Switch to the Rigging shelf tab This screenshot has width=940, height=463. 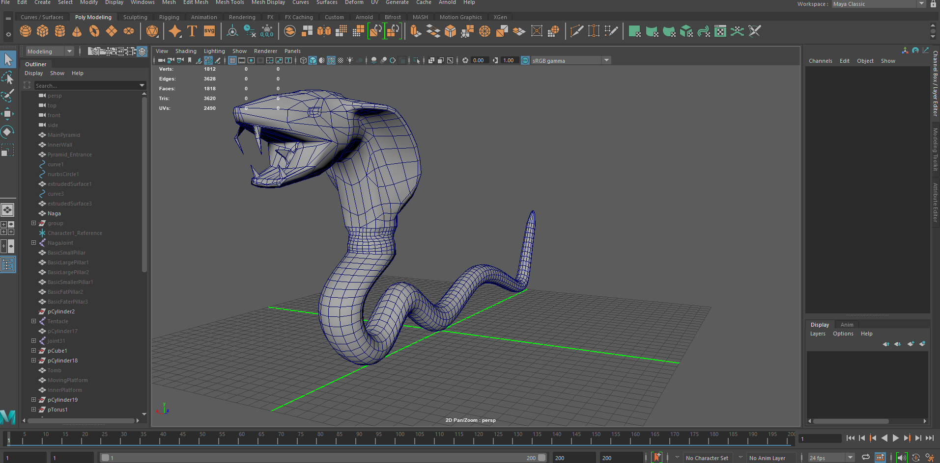[169, 17]
